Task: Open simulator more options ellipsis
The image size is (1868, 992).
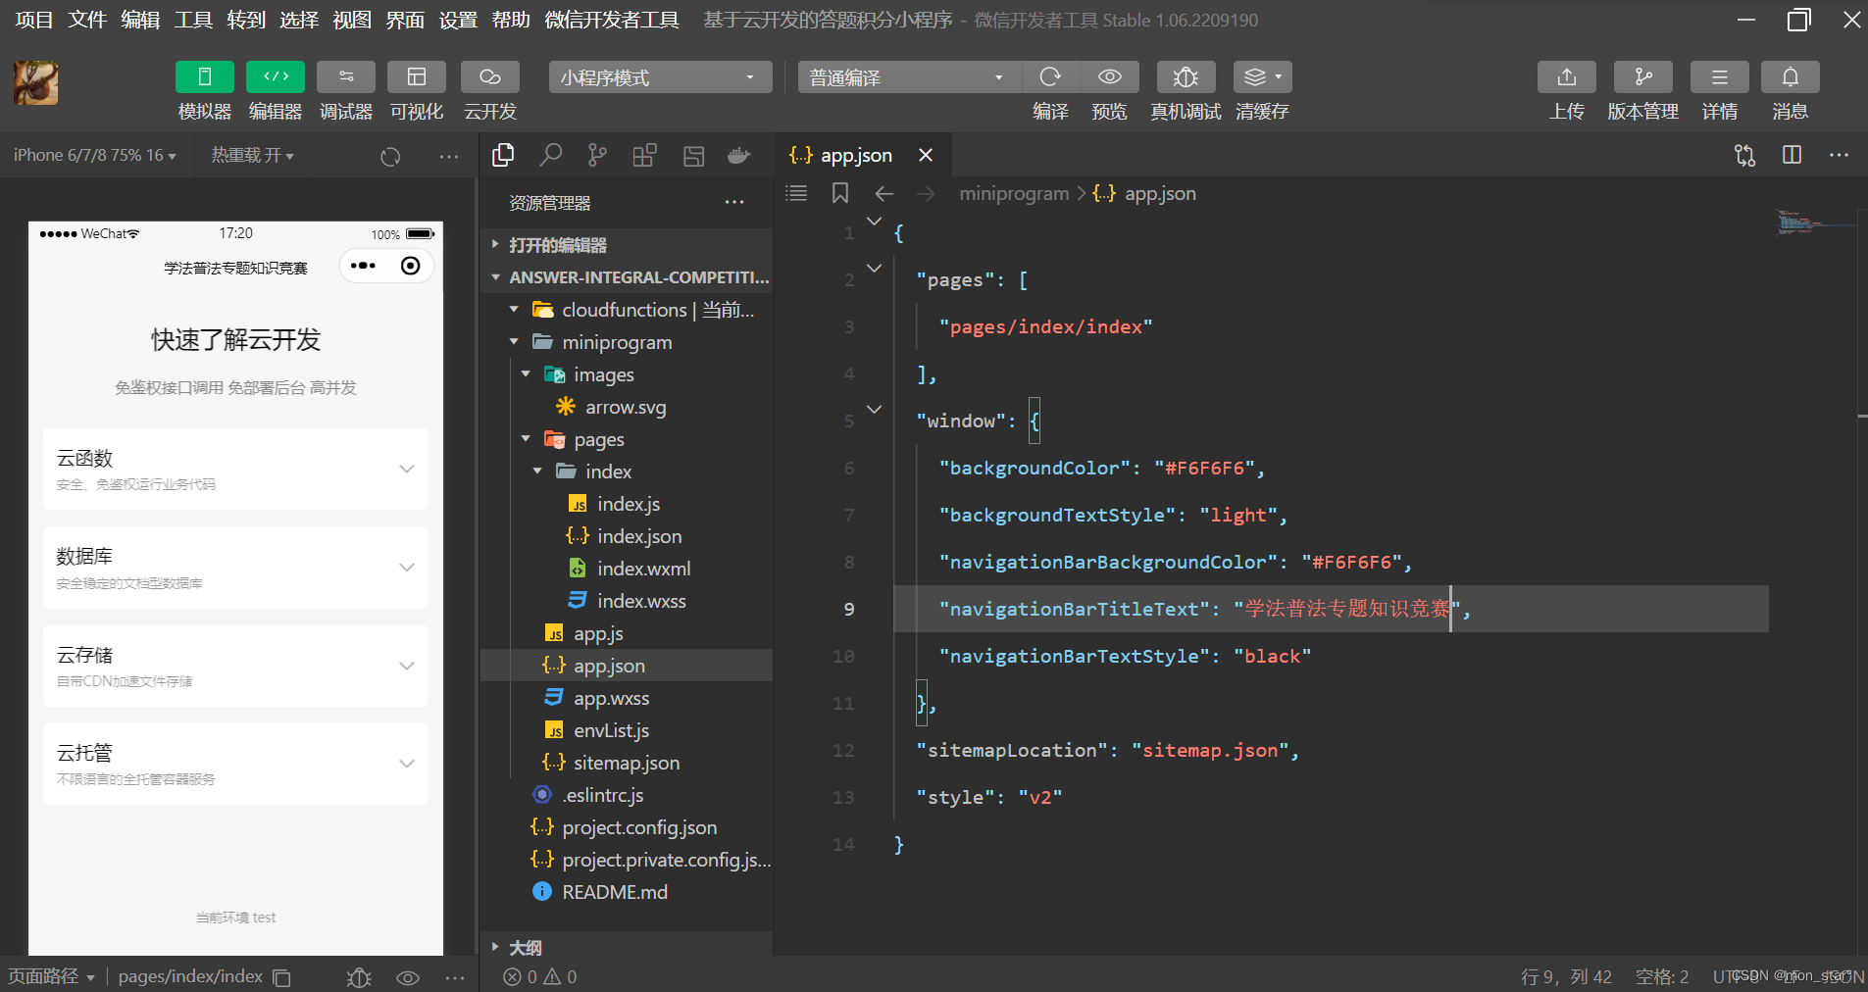Action: coord(449,156)
